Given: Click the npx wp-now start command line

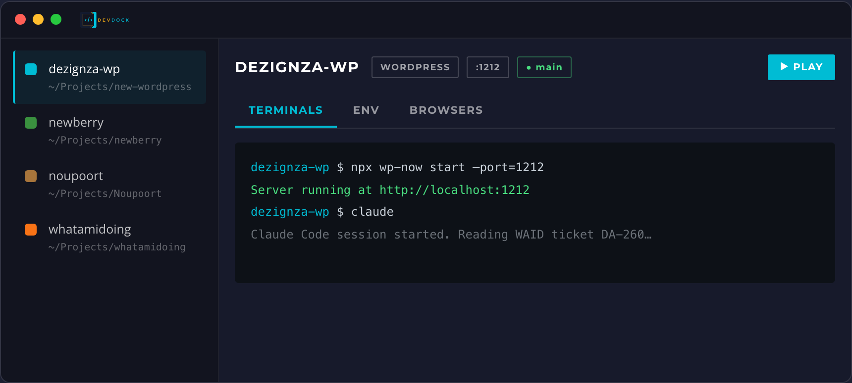Looking at the screenshot, I should click(397, 168).
